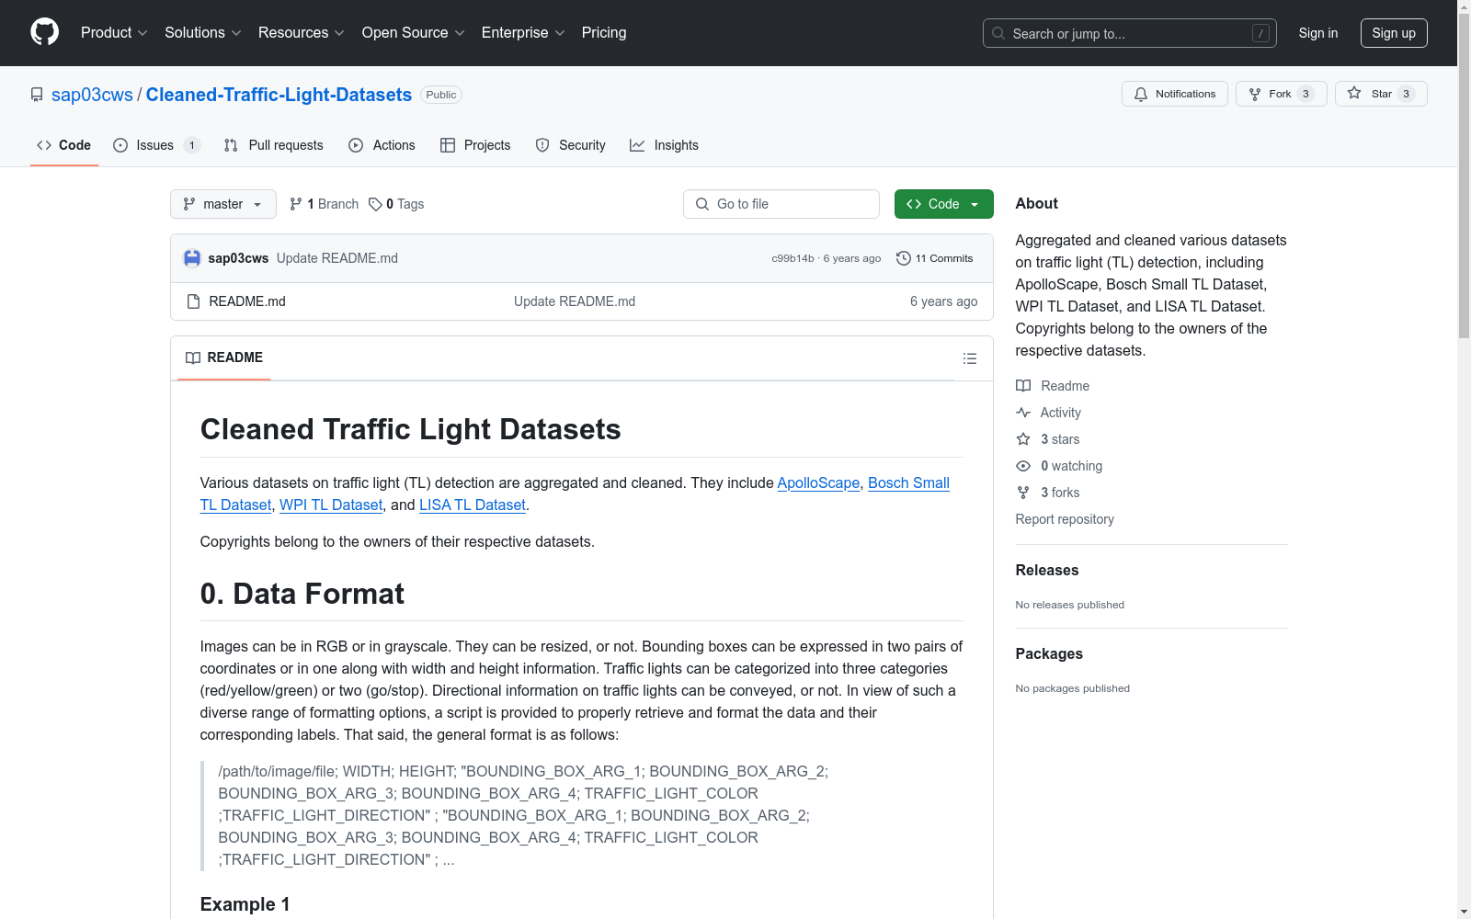The height and width of the screenshot is (919, 1471).
Task: Click the repository icon beside sap03cws
Action: pos(37,95)
